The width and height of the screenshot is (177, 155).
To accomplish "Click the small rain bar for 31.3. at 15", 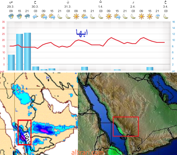I will pyautogui.click(x=85, y=69).
